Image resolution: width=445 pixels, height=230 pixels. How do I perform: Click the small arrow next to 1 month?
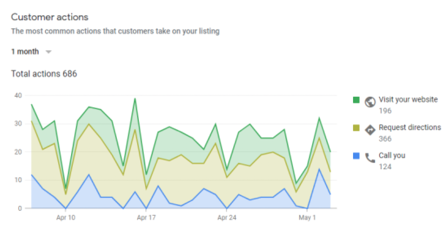tap(49, 52)
